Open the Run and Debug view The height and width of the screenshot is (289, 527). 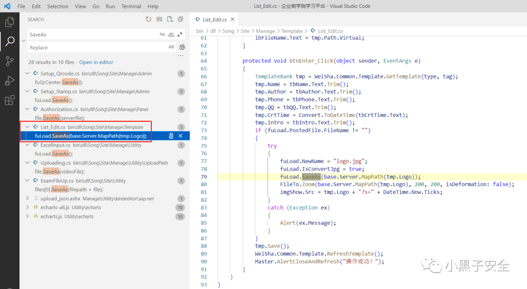[x=9, y=80]
